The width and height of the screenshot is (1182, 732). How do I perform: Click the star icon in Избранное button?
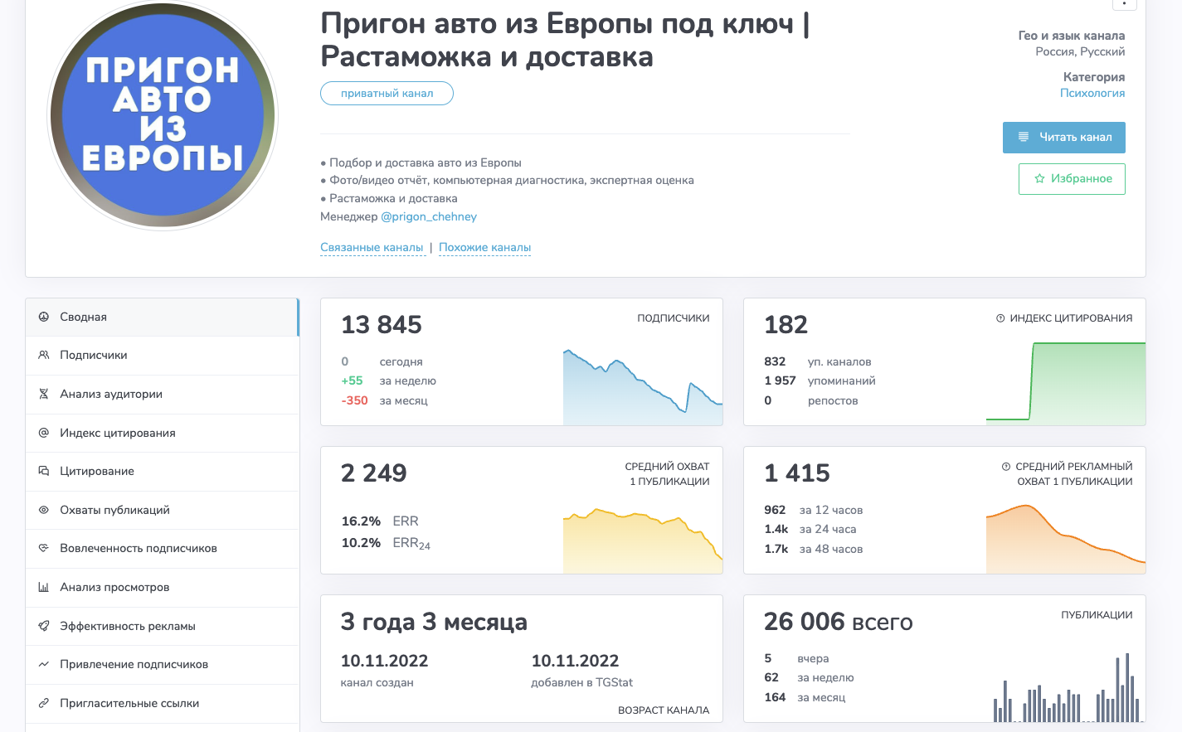(x=1039, y=178)
